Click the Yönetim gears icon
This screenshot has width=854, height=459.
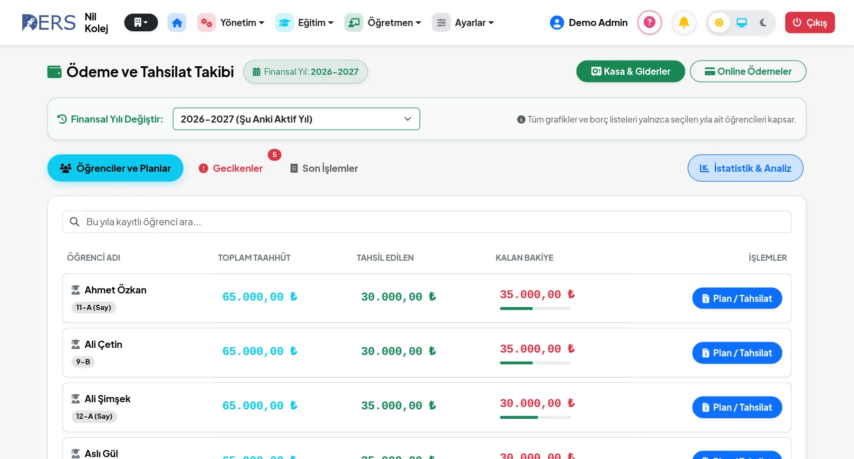206,23
